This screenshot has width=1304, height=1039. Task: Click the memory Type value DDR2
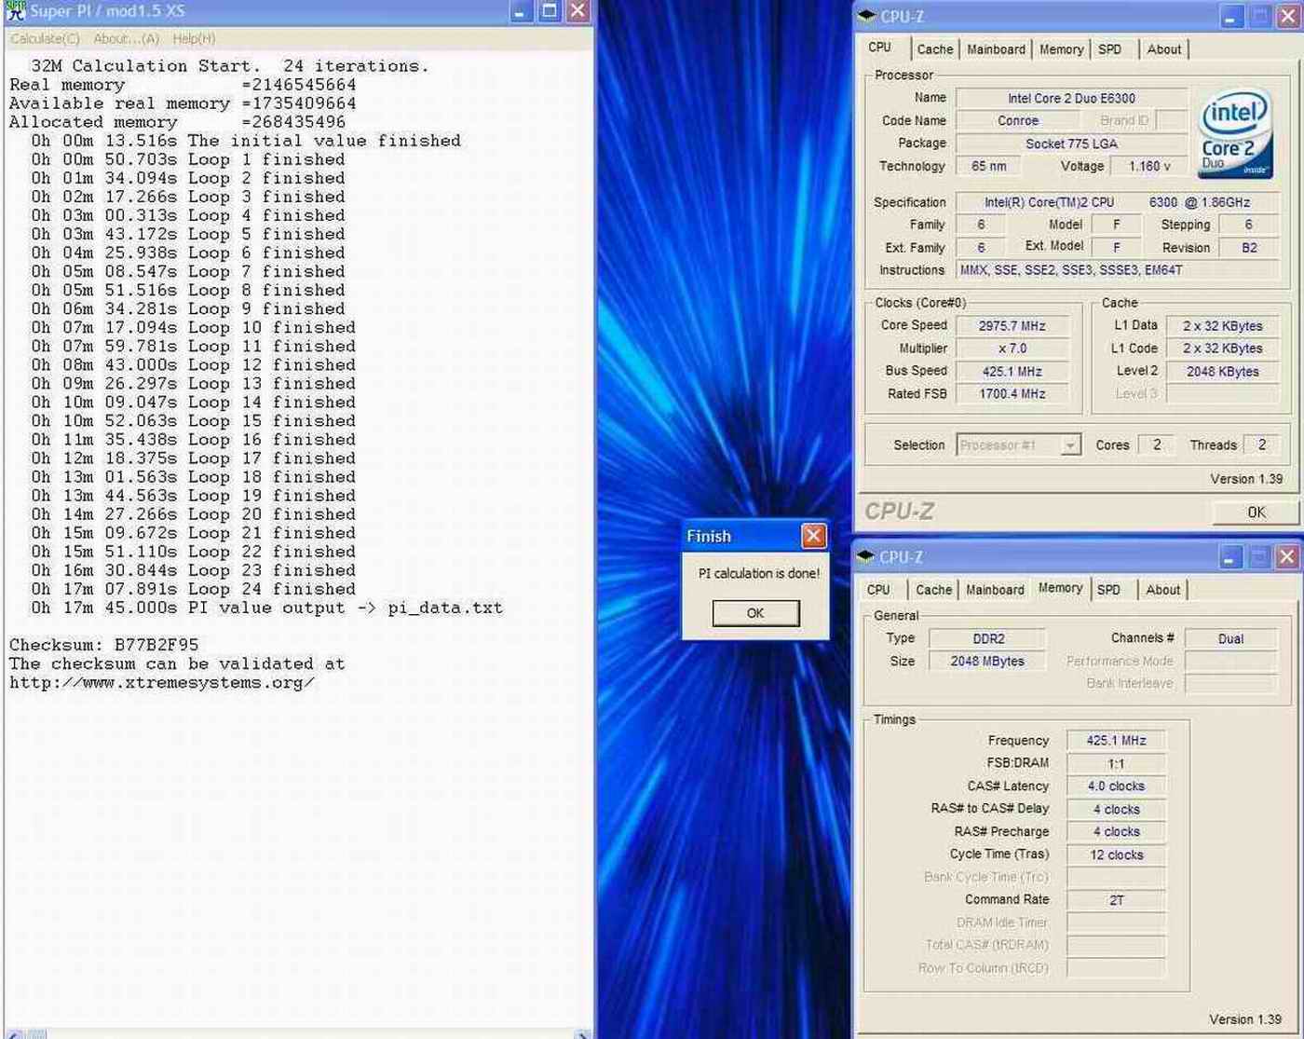pyautogui.click(x=988, y=639)
